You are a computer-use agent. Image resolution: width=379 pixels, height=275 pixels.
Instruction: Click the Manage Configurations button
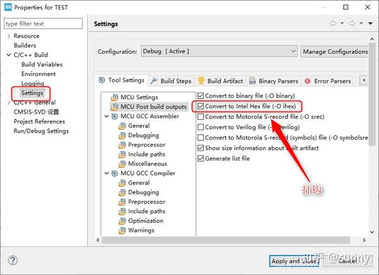pyautogui.click(x=335, y=51)
